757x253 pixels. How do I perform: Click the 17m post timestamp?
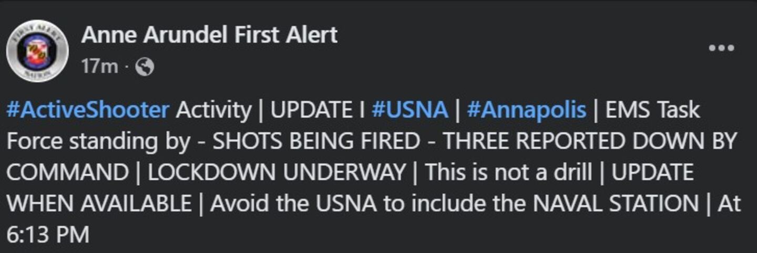[x=99, y=67]
